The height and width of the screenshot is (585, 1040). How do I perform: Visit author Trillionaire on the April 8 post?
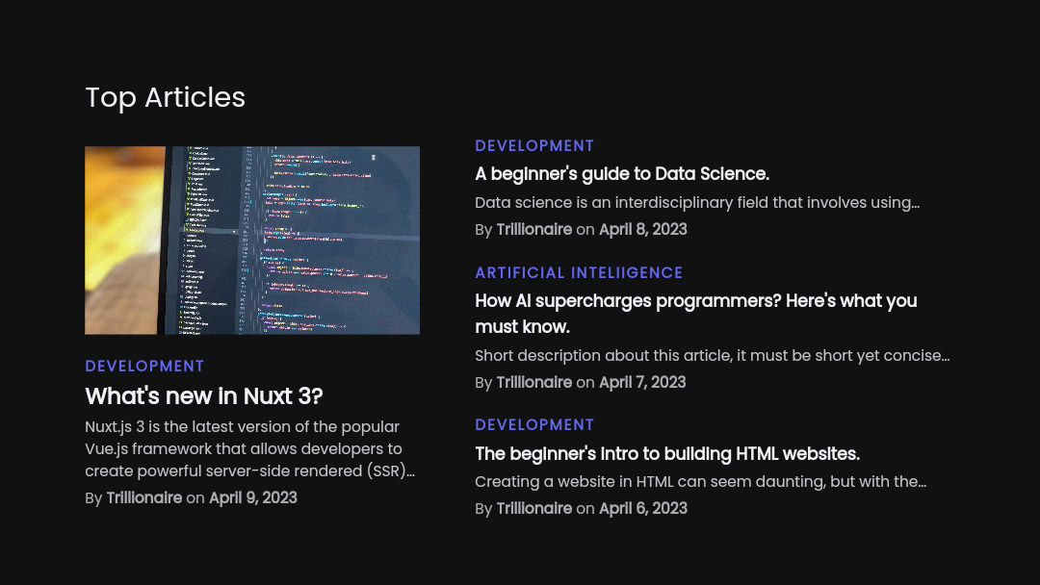[533, 230]
